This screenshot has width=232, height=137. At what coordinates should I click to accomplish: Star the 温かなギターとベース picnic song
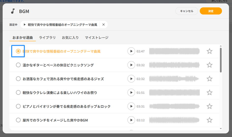pos(209,65)
